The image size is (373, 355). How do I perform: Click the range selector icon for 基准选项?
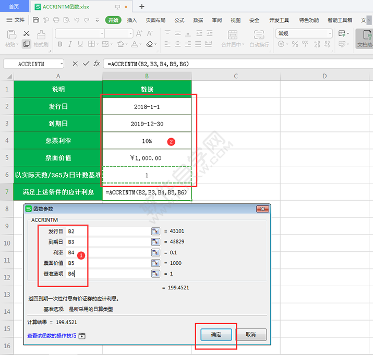155,274
